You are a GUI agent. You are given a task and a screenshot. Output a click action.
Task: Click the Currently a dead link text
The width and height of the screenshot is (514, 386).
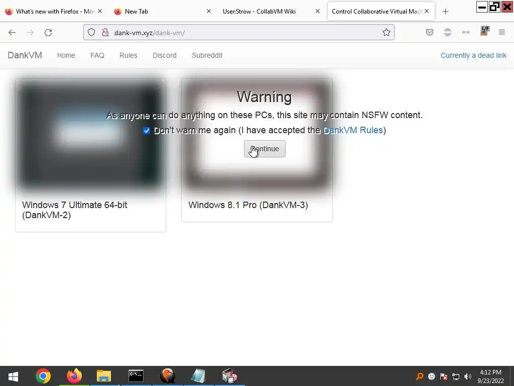473,55
